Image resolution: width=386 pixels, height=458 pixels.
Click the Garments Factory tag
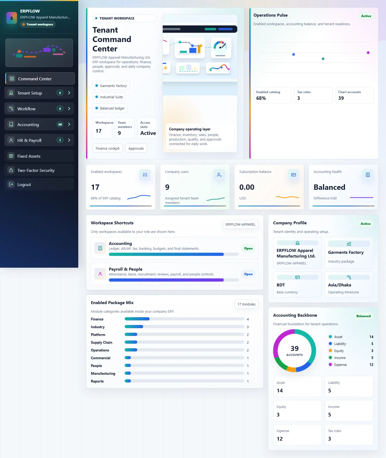point(111,86)
